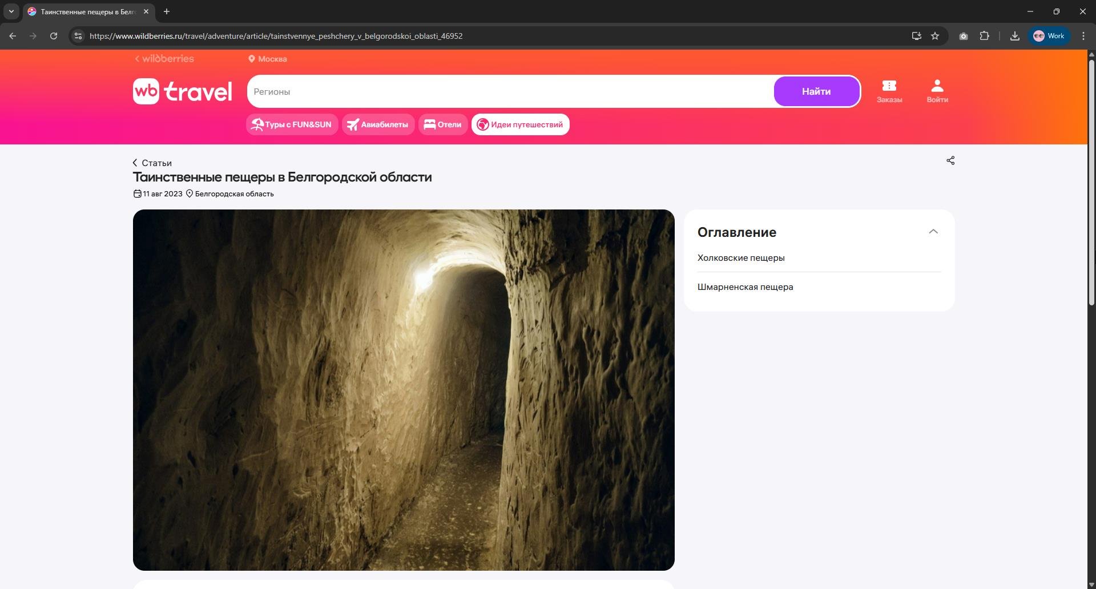
Task: Click the site information icon in address bar
Action: coord(78,36)
